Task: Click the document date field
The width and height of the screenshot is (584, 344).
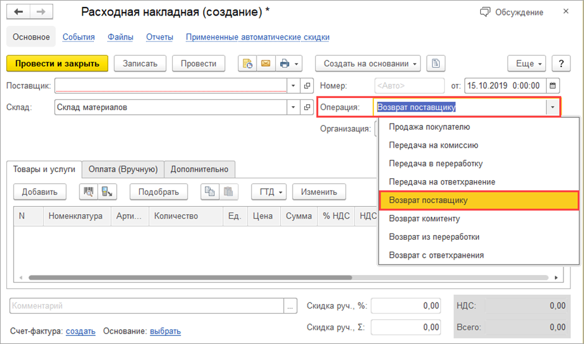Action: click(504, 86)
